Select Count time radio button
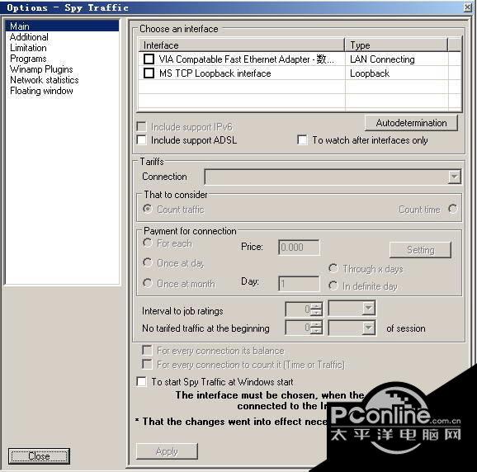 pyautogui.click(x=453, y=209)
